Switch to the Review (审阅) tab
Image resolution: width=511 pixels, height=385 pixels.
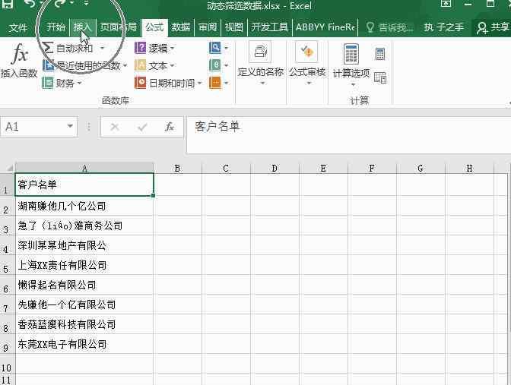pos(208,27)
